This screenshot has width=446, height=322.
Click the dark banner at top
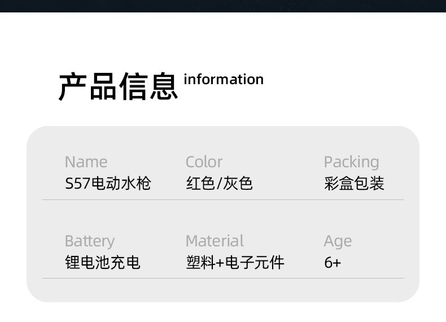223,6
